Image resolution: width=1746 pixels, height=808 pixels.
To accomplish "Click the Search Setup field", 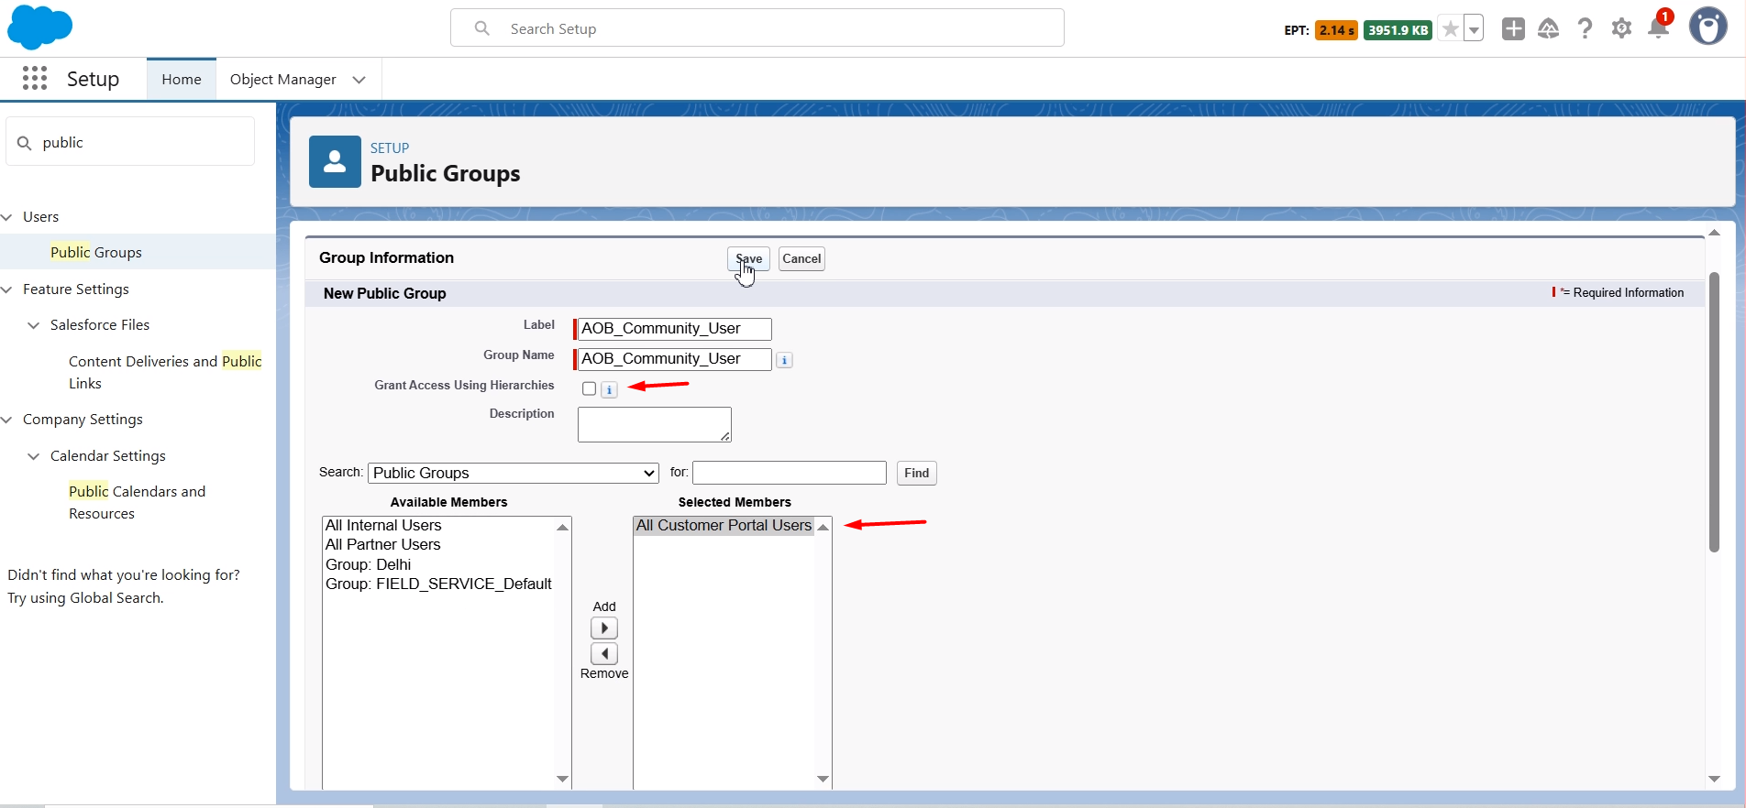I will (x=757, y=28).
